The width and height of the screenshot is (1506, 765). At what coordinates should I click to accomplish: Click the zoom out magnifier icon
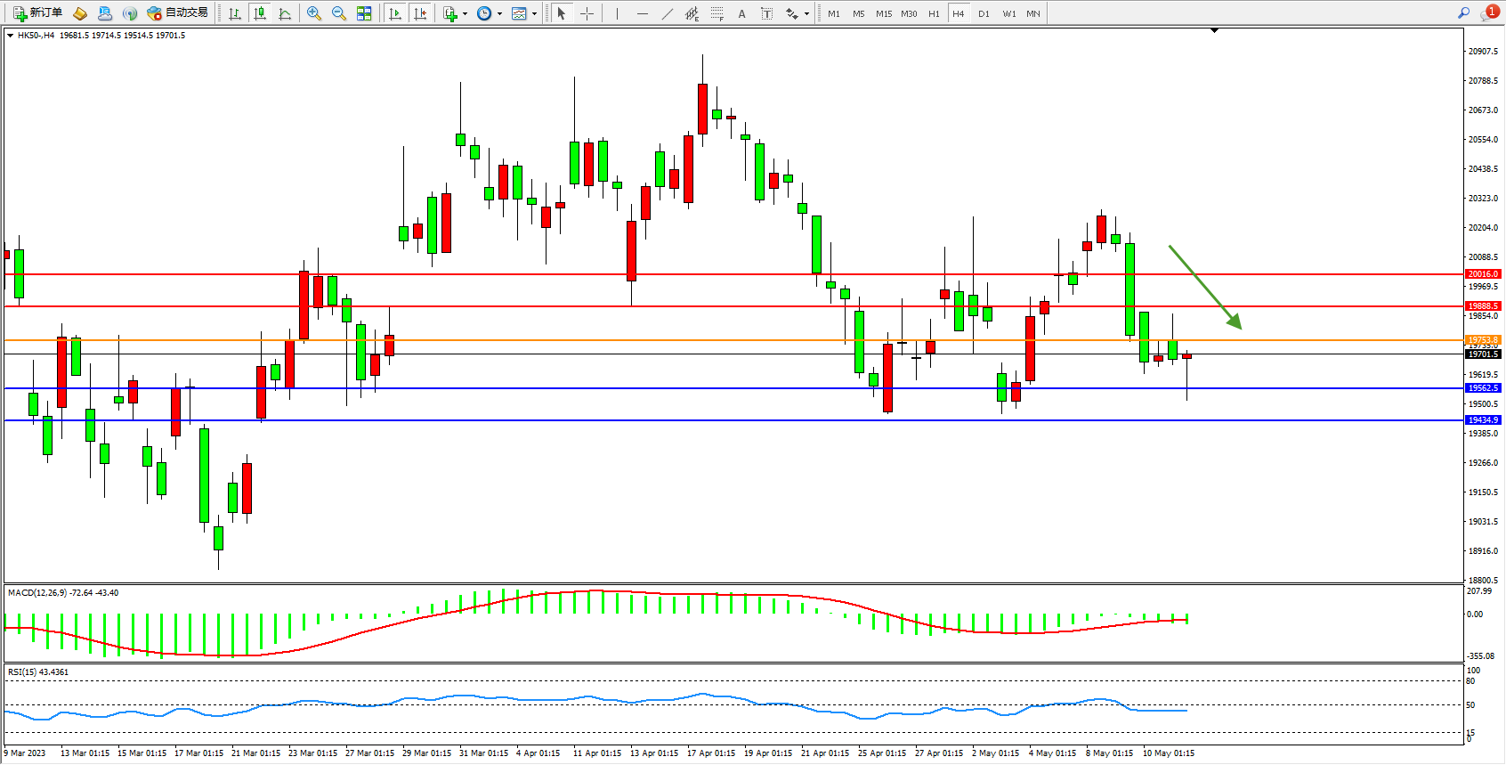[x=338, y=13]
